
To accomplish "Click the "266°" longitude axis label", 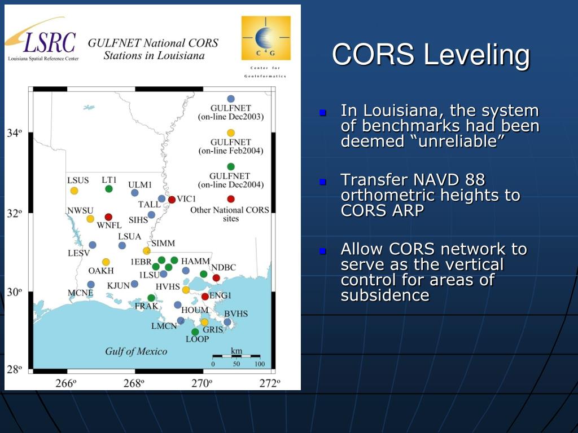I will 66,383.
